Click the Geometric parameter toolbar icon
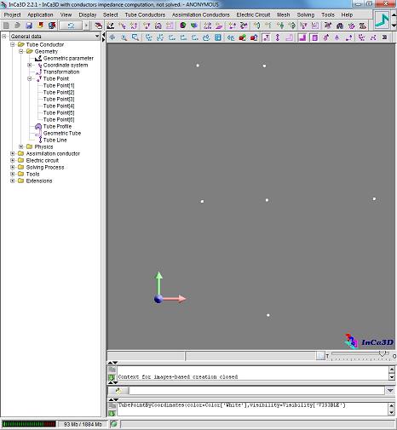The image size is (397, 430). pos(111,26)
